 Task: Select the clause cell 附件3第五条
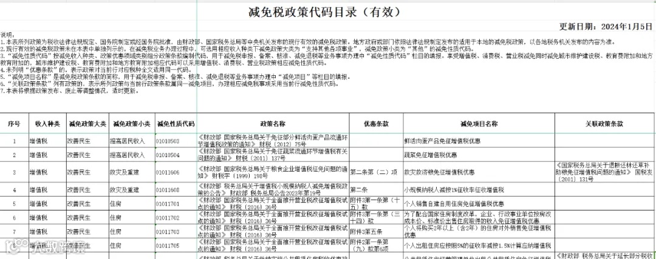point(376,232)
